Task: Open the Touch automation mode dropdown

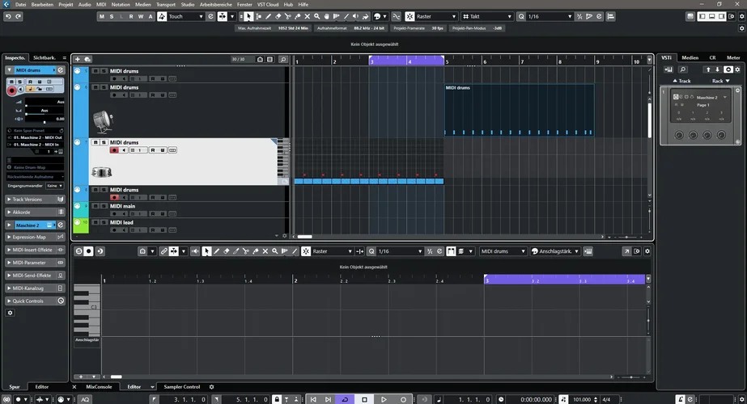Action: [x=185, y=16]
